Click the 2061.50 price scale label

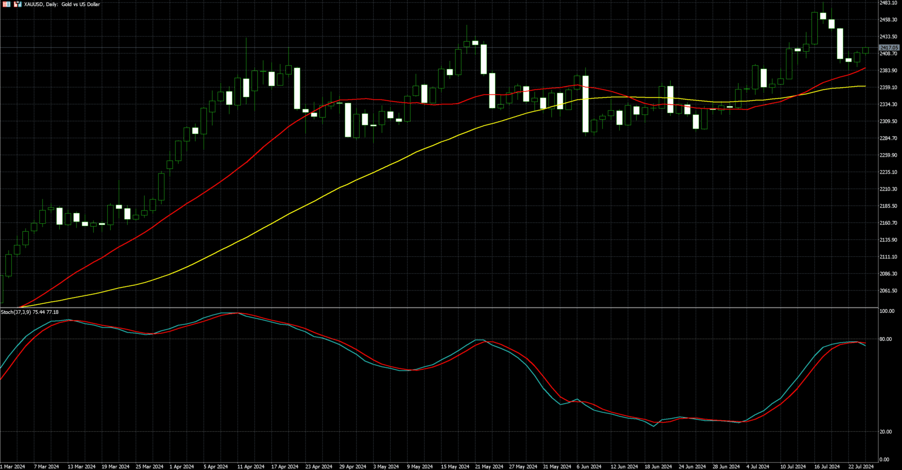888,291
